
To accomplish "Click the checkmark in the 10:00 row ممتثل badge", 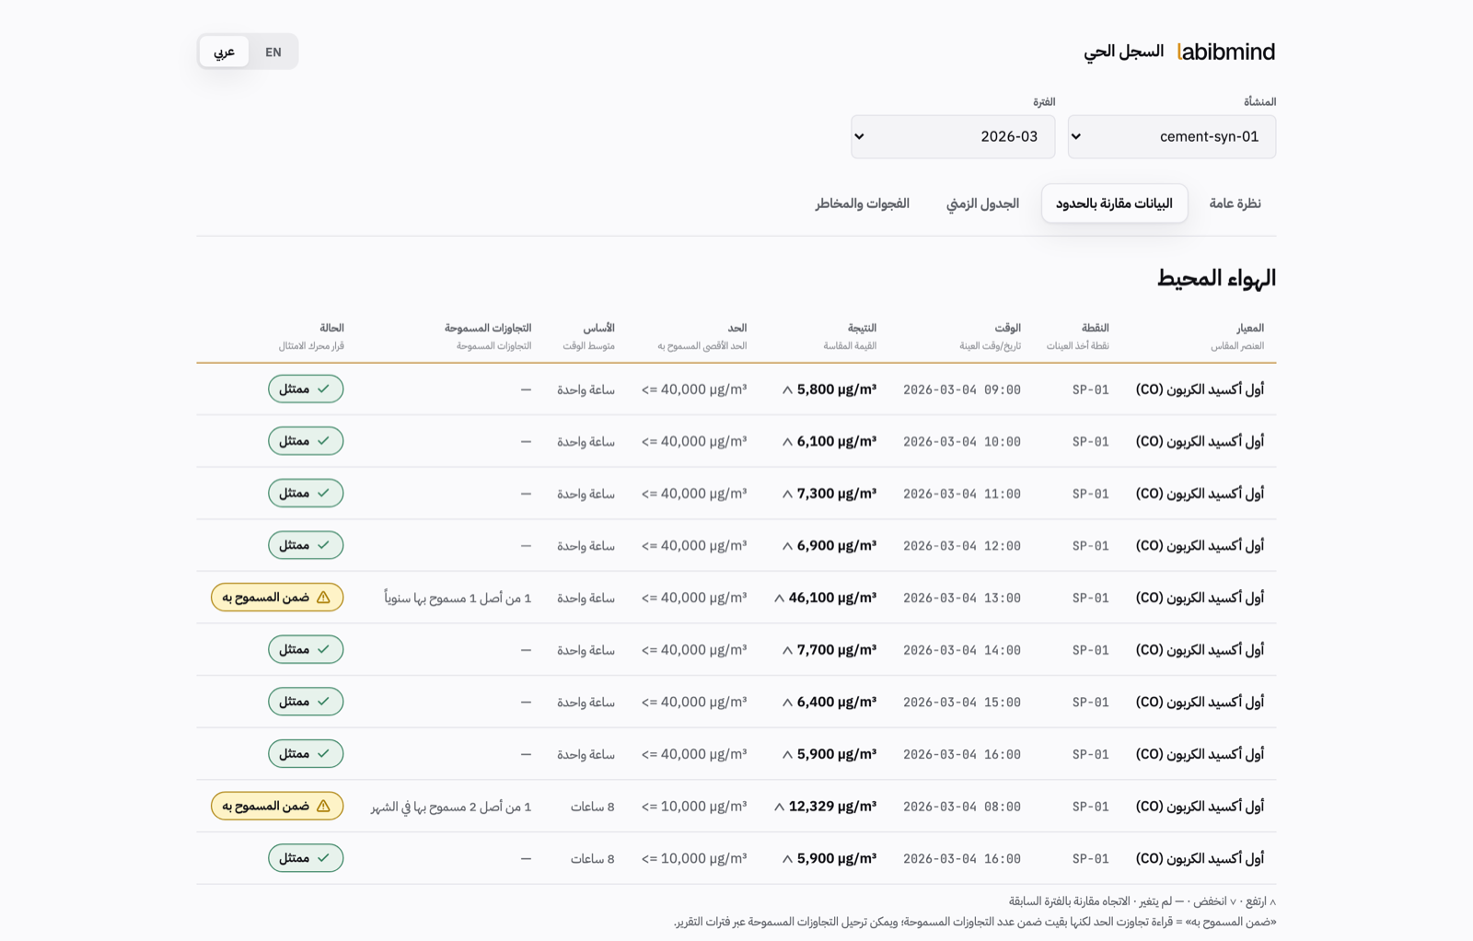I will [323, 441].
